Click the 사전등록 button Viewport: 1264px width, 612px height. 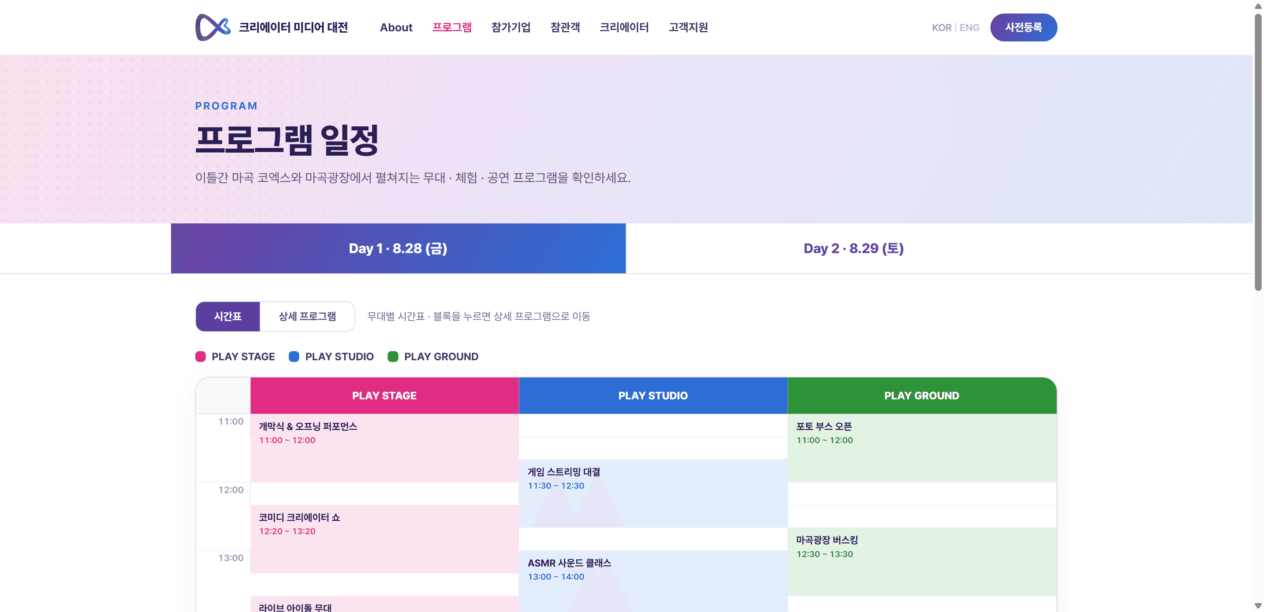[1023, 27]
